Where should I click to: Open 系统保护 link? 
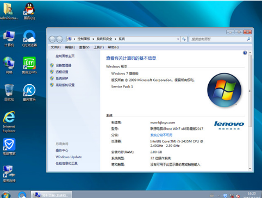(x=62, y=78)
